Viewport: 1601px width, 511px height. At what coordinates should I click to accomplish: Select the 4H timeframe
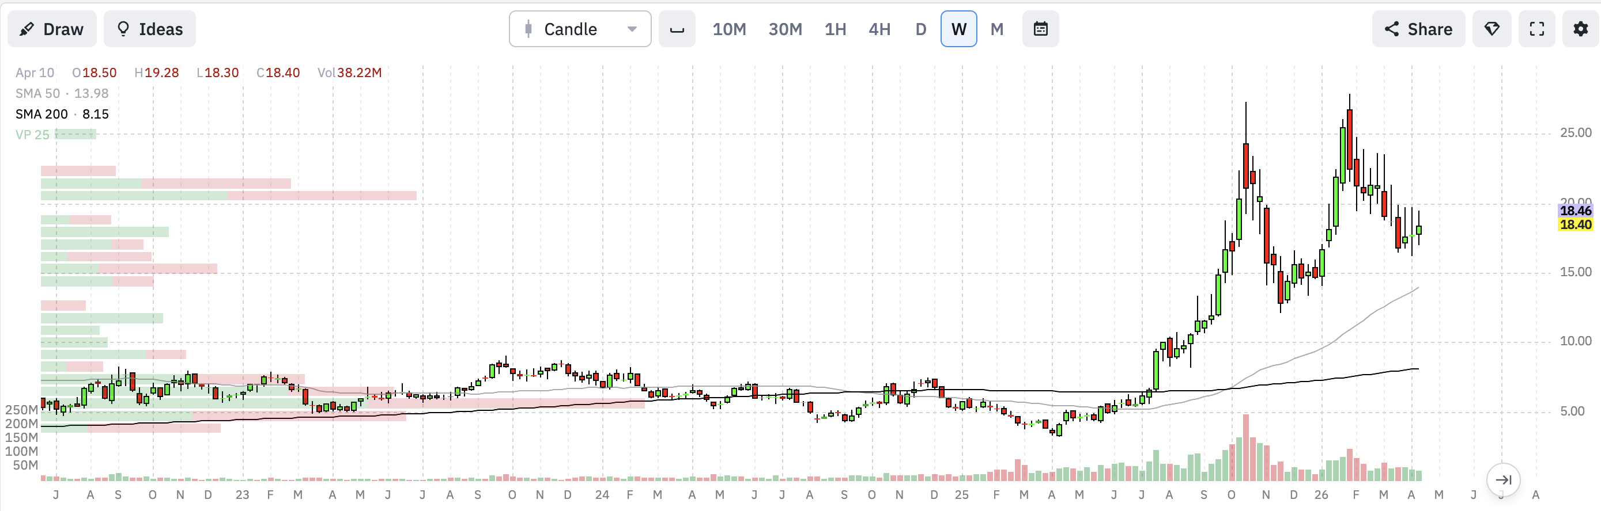879,29
